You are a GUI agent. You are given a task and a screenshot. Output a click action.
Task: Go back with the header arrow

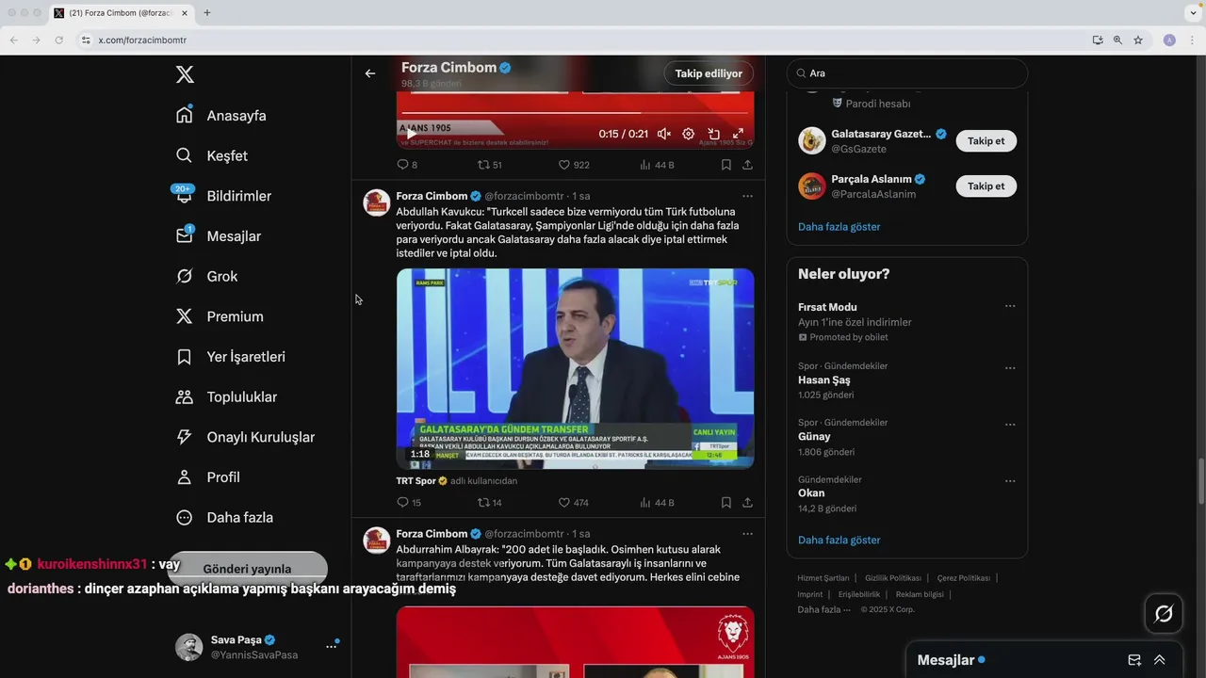[x=370, y=73]
